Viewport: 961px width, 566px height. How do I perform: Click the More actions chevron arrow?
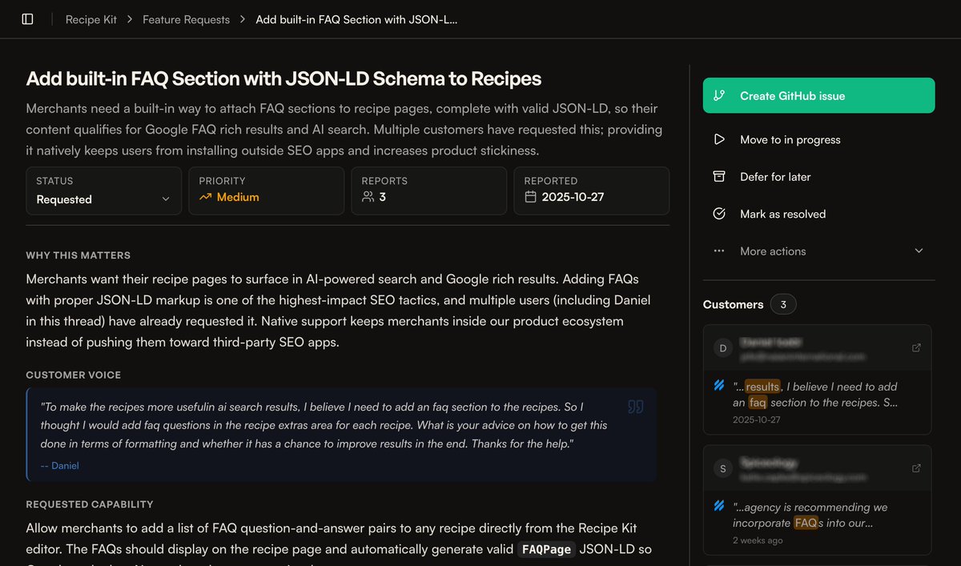click(919, 251)
